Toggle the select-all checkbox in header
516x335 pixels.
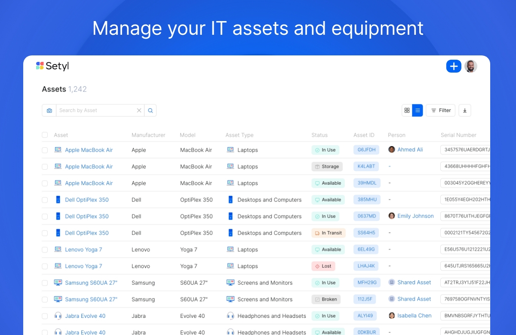tap(45, 135)
